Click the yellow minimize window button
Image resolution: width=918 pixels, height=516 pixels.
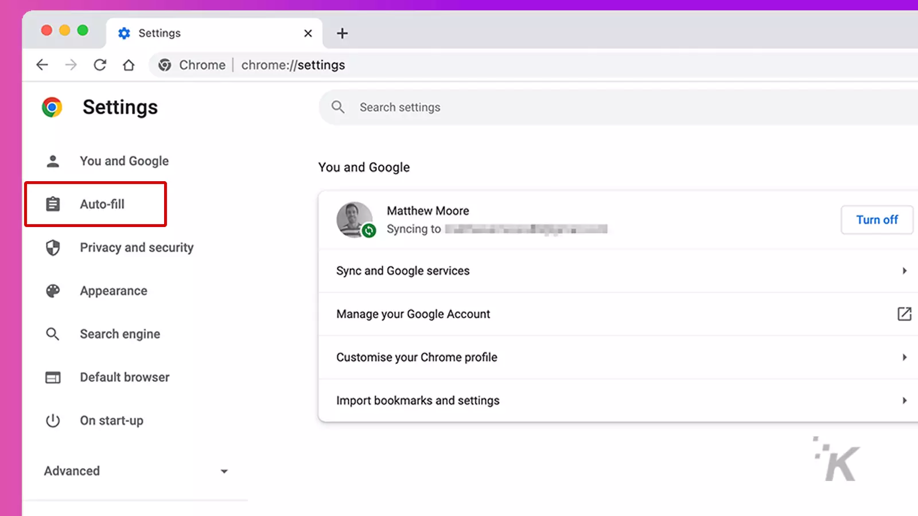[x=65, y=30]
